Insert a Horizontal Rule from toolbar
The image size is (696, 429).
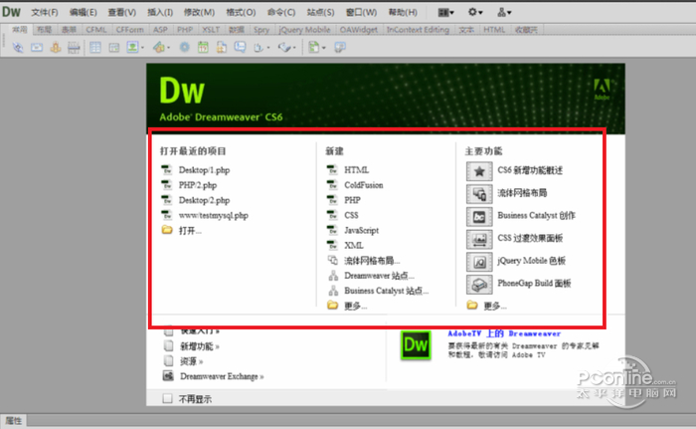(x=74, y=47)
